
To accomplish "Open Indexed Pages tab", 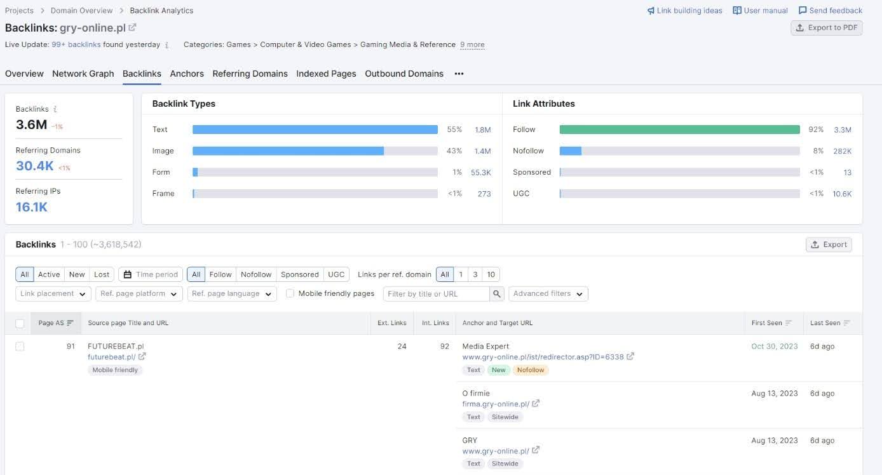I will point(326,74).
